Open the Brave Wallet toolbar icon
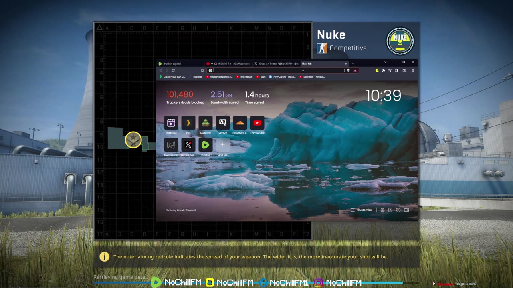 pyautogui.click(x=404, y=70)
